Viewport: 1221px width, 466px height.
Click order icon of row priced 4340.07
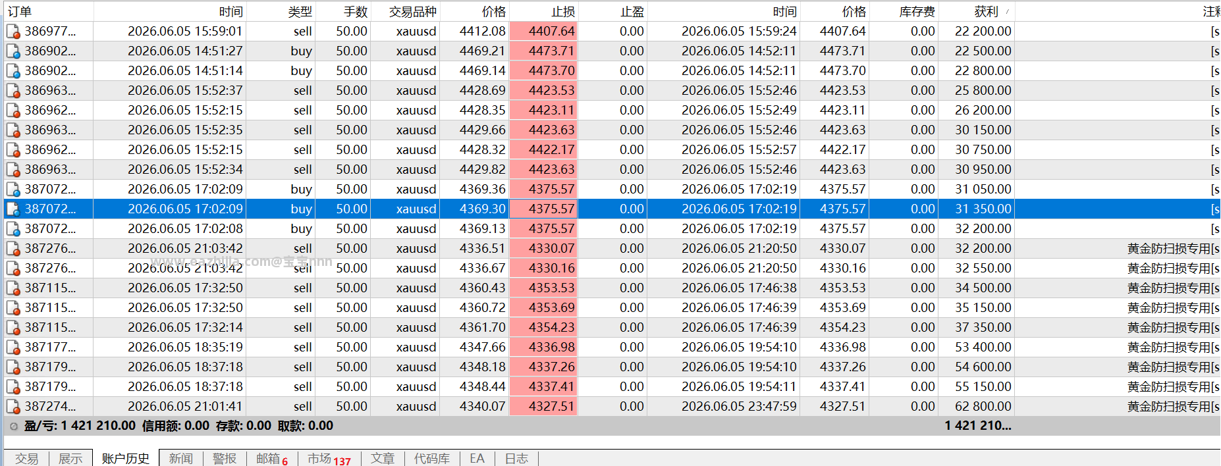(x=13, y=407)
